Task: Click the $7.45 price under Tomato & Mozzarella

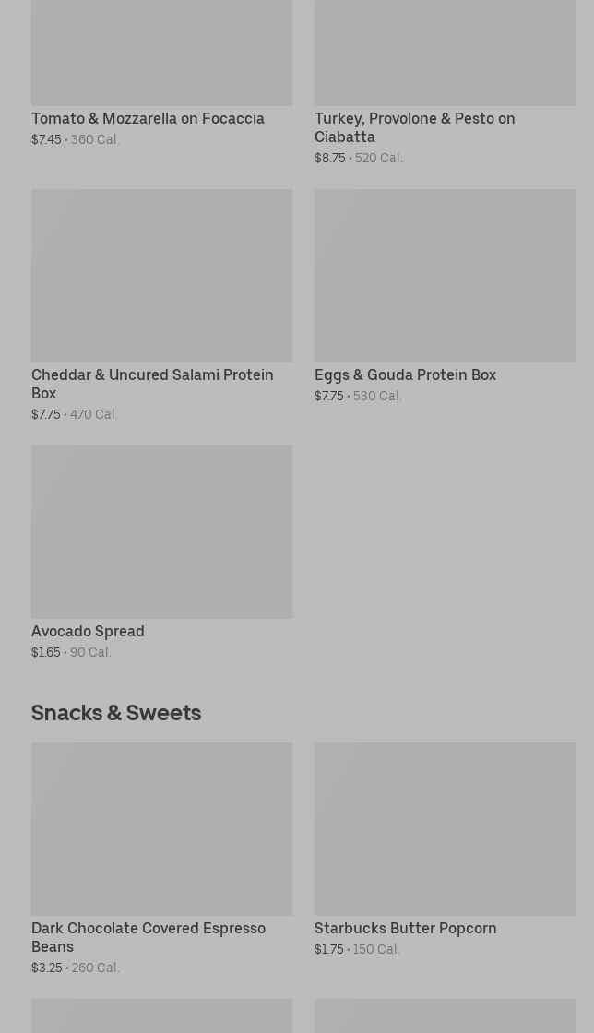Action: (46, 140)
